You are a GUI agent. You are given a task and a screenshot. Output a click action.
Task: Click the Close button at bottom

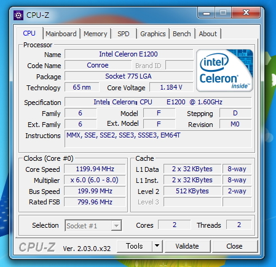pyautogui.click(x=234, y=246)
